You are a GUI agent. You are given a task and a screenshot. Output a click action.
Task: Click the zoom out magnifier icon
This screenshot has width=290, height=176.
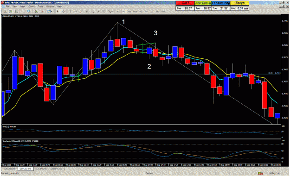pos(29,12)
